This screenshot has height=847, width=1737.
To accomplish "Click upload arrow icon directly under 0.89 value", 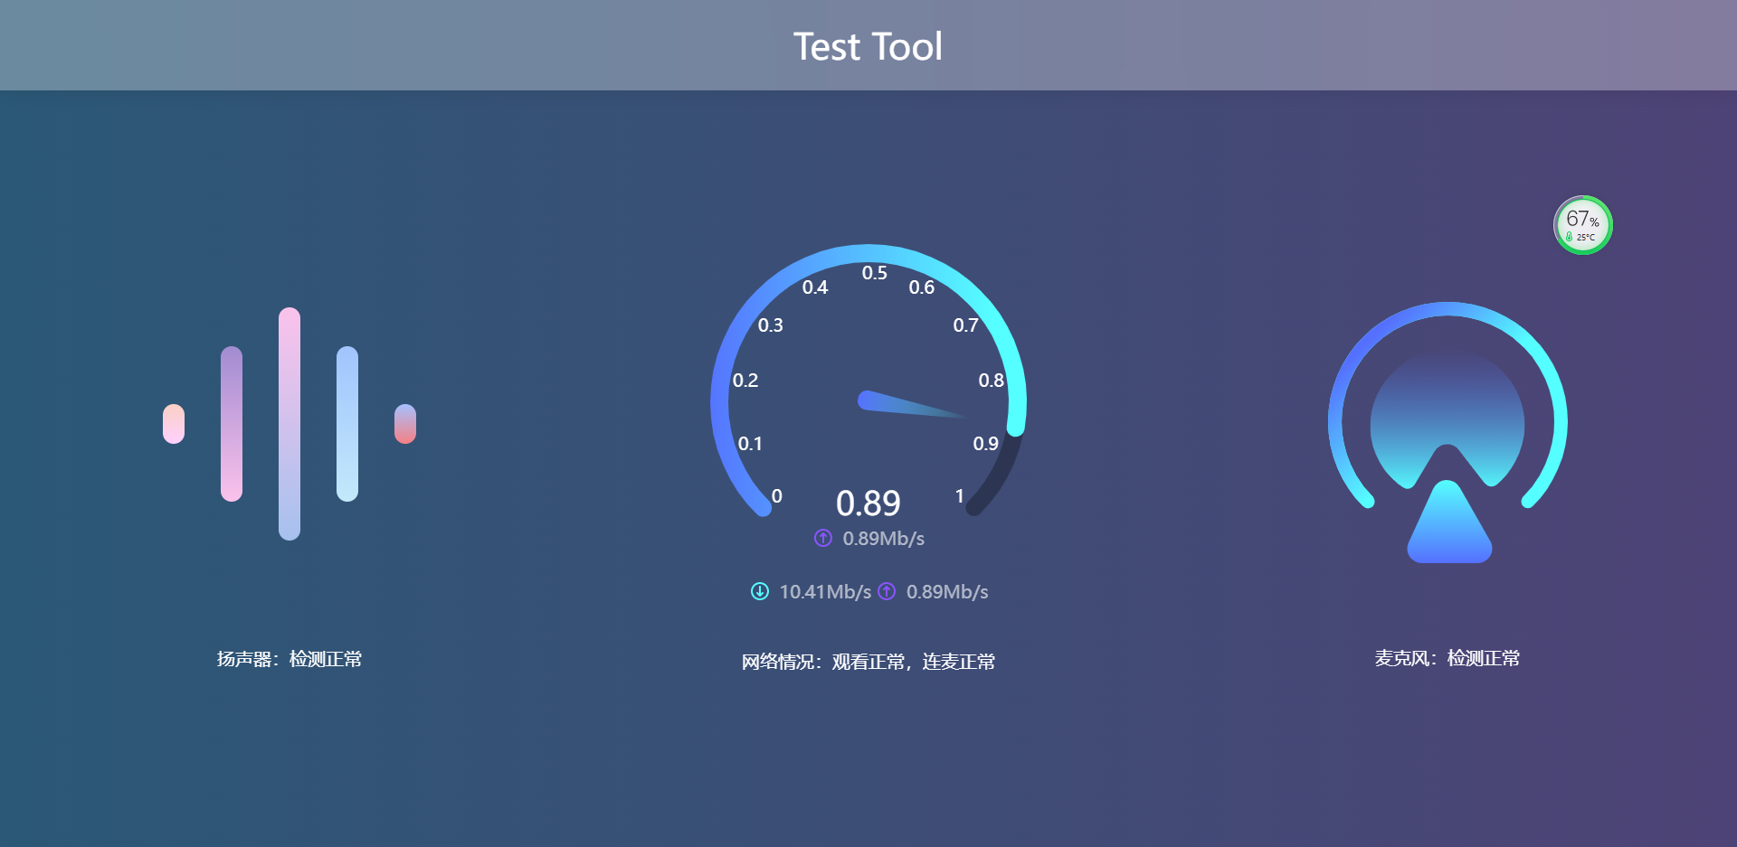I will coord(822,538).
